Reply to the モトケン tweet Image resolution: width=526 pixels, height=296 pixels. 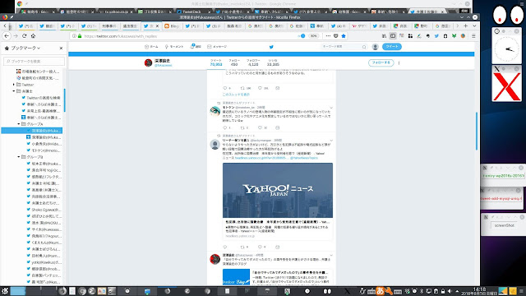pyautogui.click(x=224, y=128)
